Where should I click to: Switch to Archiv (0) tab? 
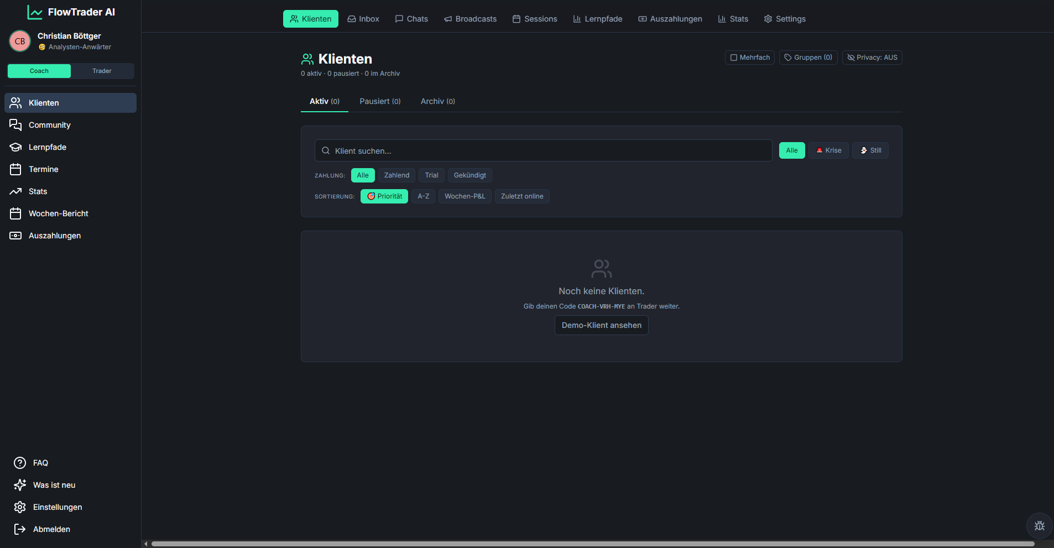pyautogui.click(x=437, y=101)
